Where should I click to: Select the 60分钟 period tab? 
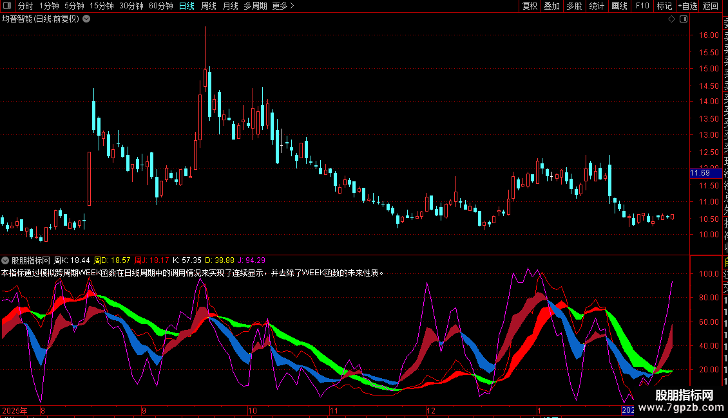(160, 6)
